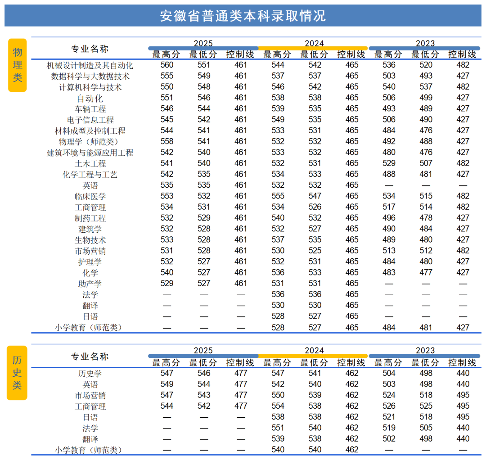
Task: Click the 土木工程 row label
Action: (90, 164)
